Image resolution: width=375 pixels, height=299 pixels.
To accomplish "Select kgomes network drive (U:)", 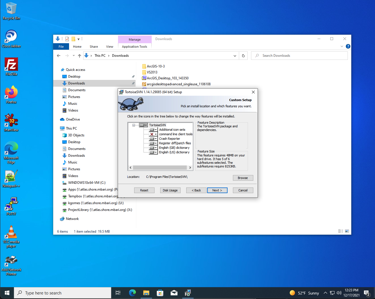I will click(x=96, y=203).
